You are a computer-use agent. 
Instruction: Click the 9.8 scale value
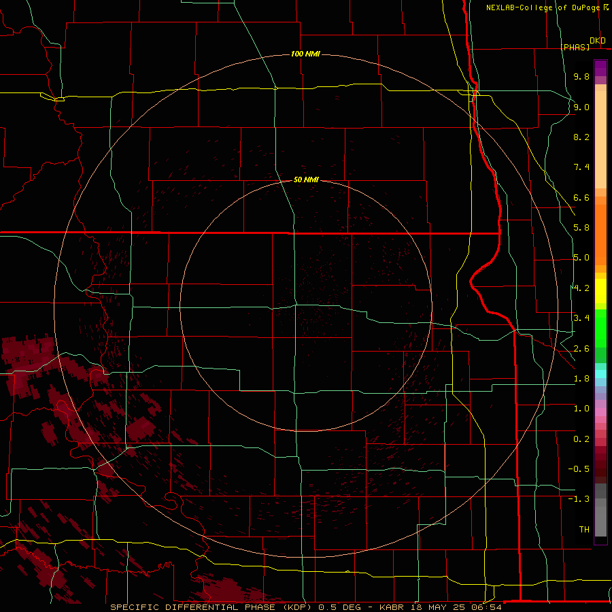coord(581,76)
